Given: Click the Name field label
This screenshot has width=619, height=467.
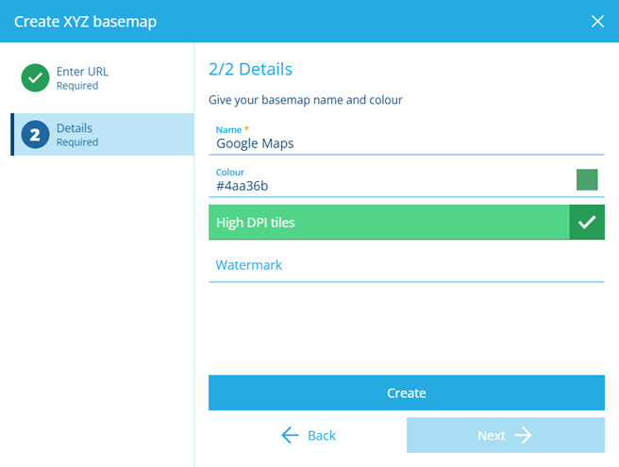Looking at the screenshot, I should tap(228, 129).
